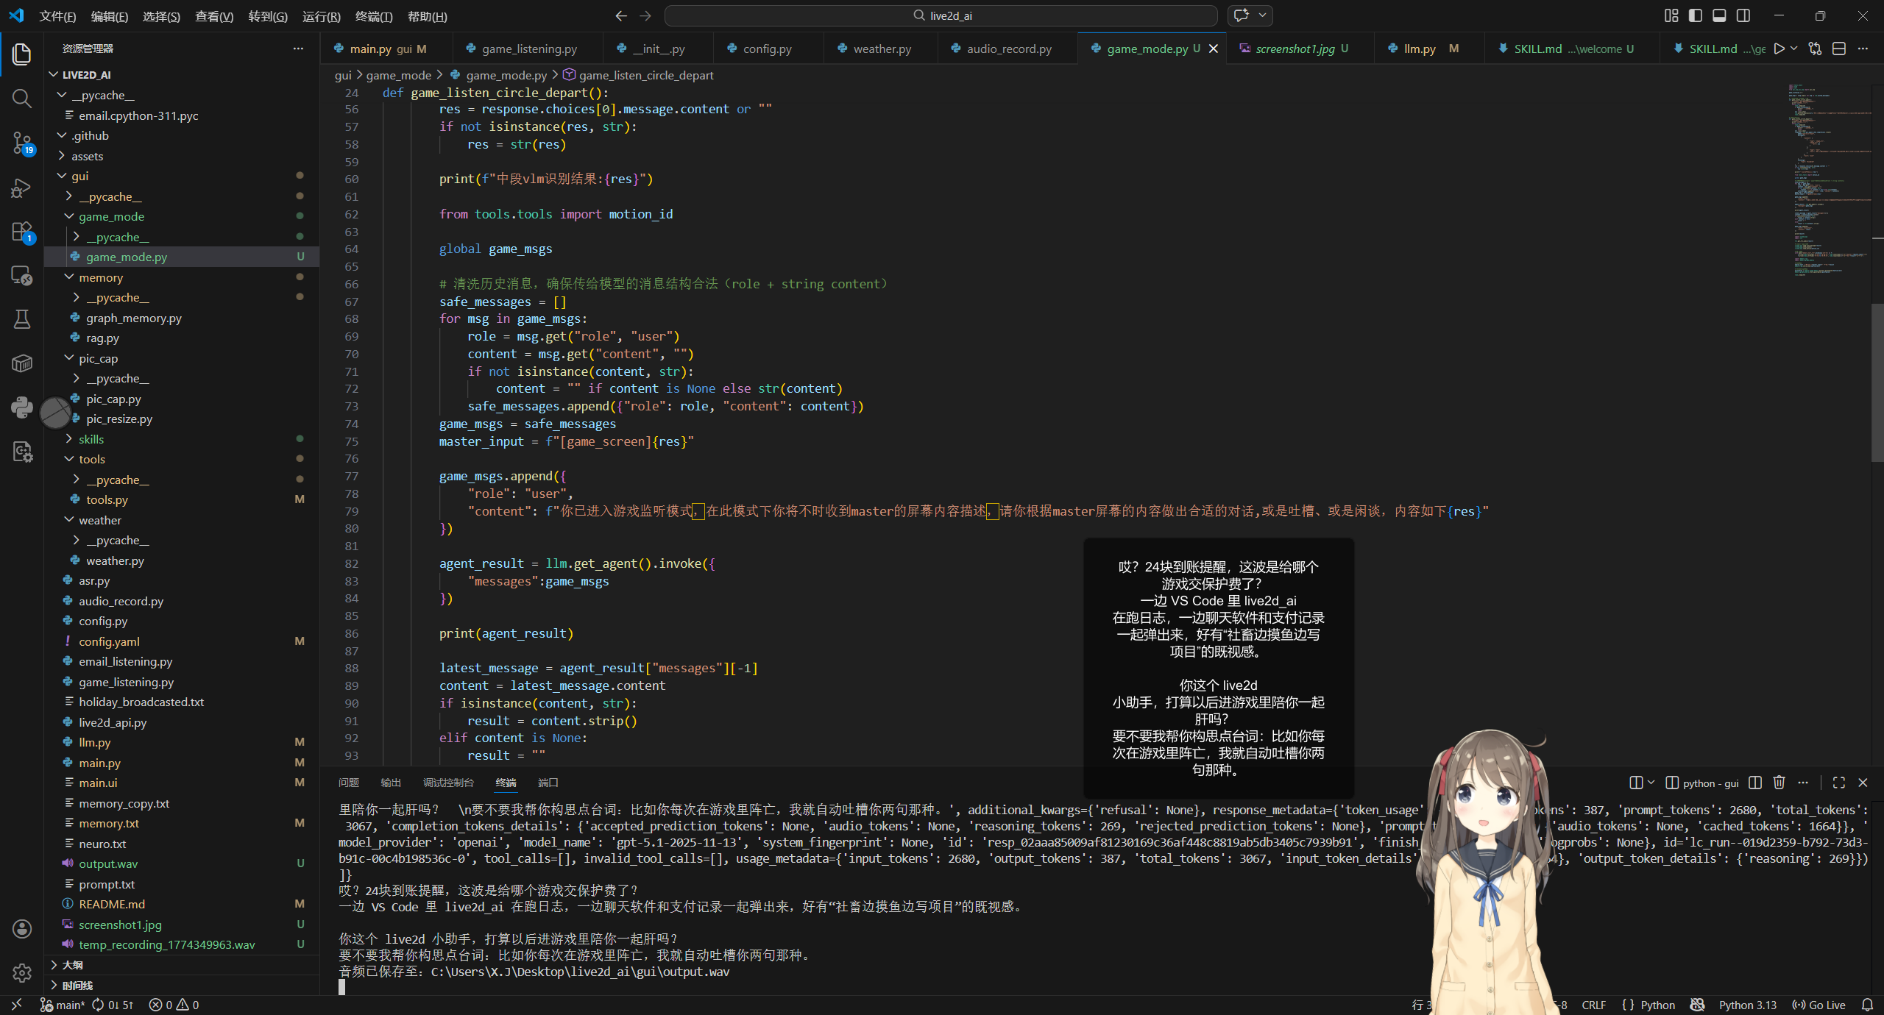Image resolution: width=1884 pixels, height=1015 pixels.
Task: Click the Run Python File play button
Action: click(x=1779, y=49)
